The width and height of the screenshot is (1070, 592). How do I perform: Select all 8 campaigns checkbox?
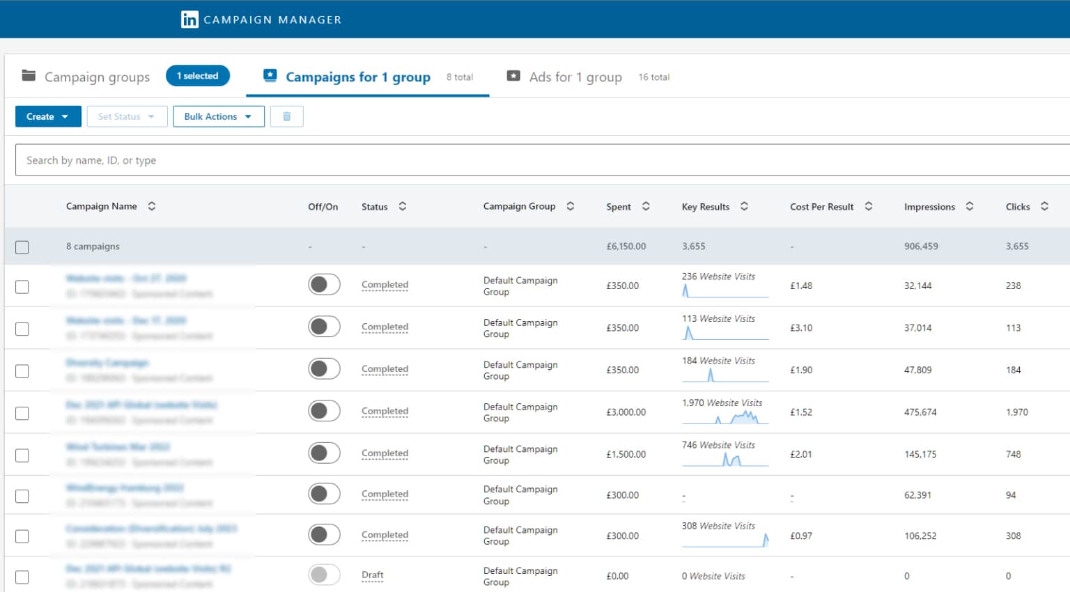tap(22, 247)
